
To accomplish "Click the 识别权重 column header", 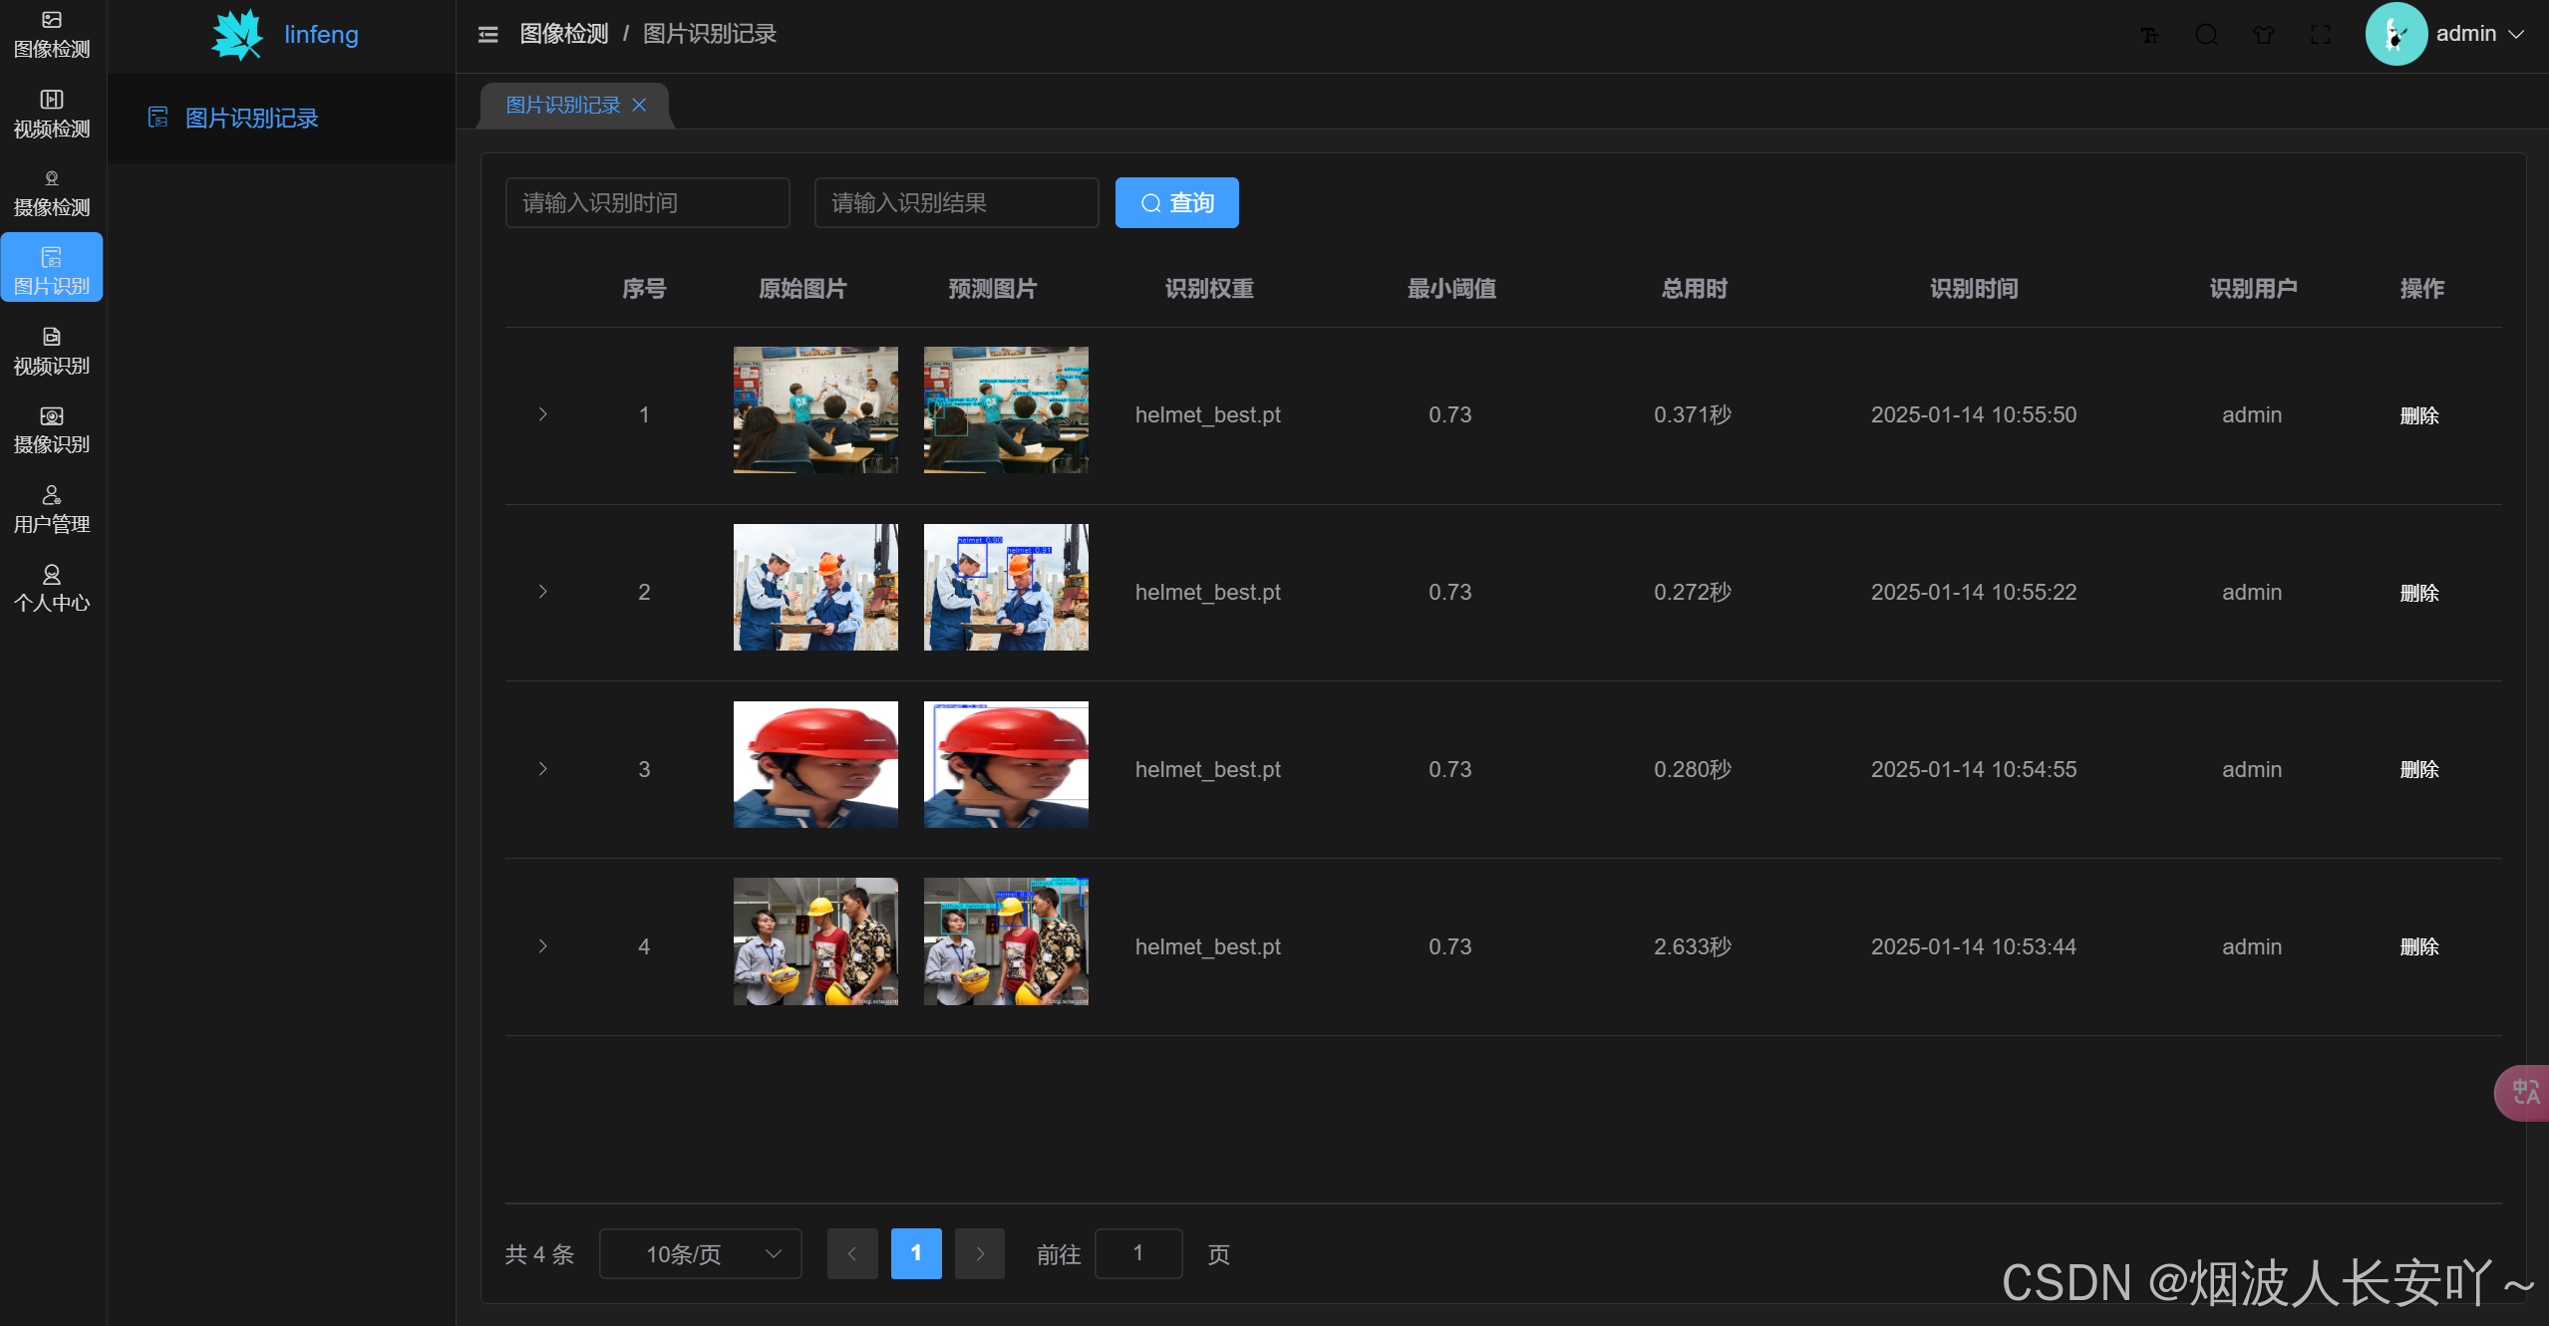I will tap(1209, 289).
